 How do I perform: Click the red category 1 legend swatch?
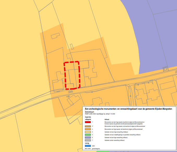point(88,122)
